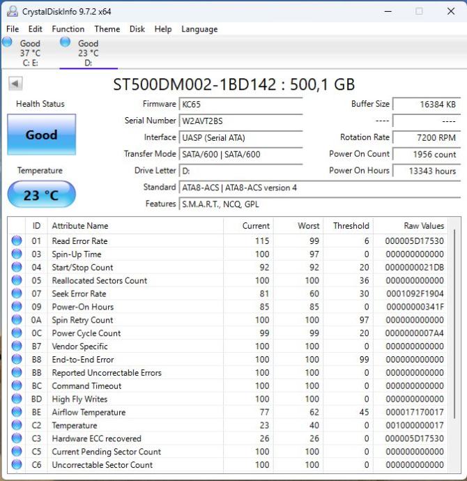Click status orb for Uncorrectable Sector Count

(x=17, y=465)
